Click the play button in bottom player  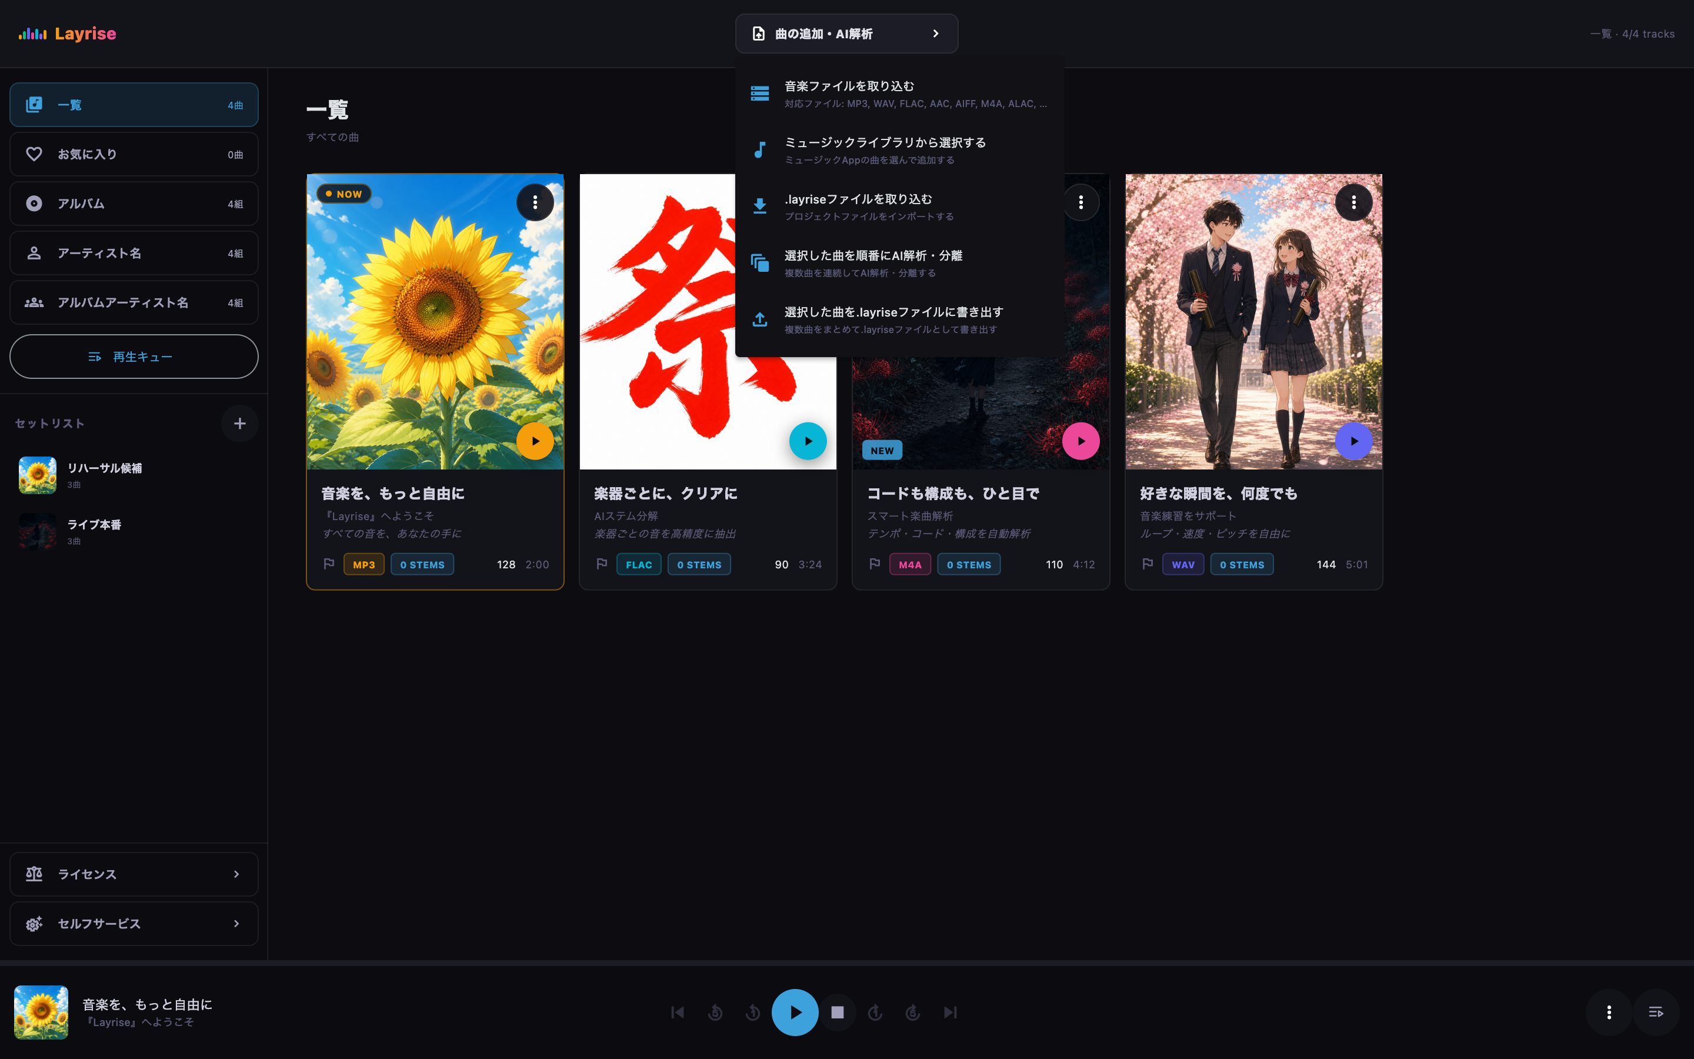click(x=795, y=1012)
